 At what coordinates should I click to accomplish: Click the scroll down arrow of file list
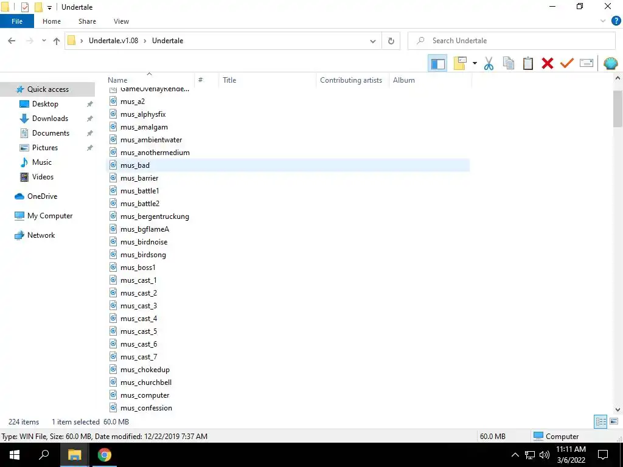click(618, 409)
